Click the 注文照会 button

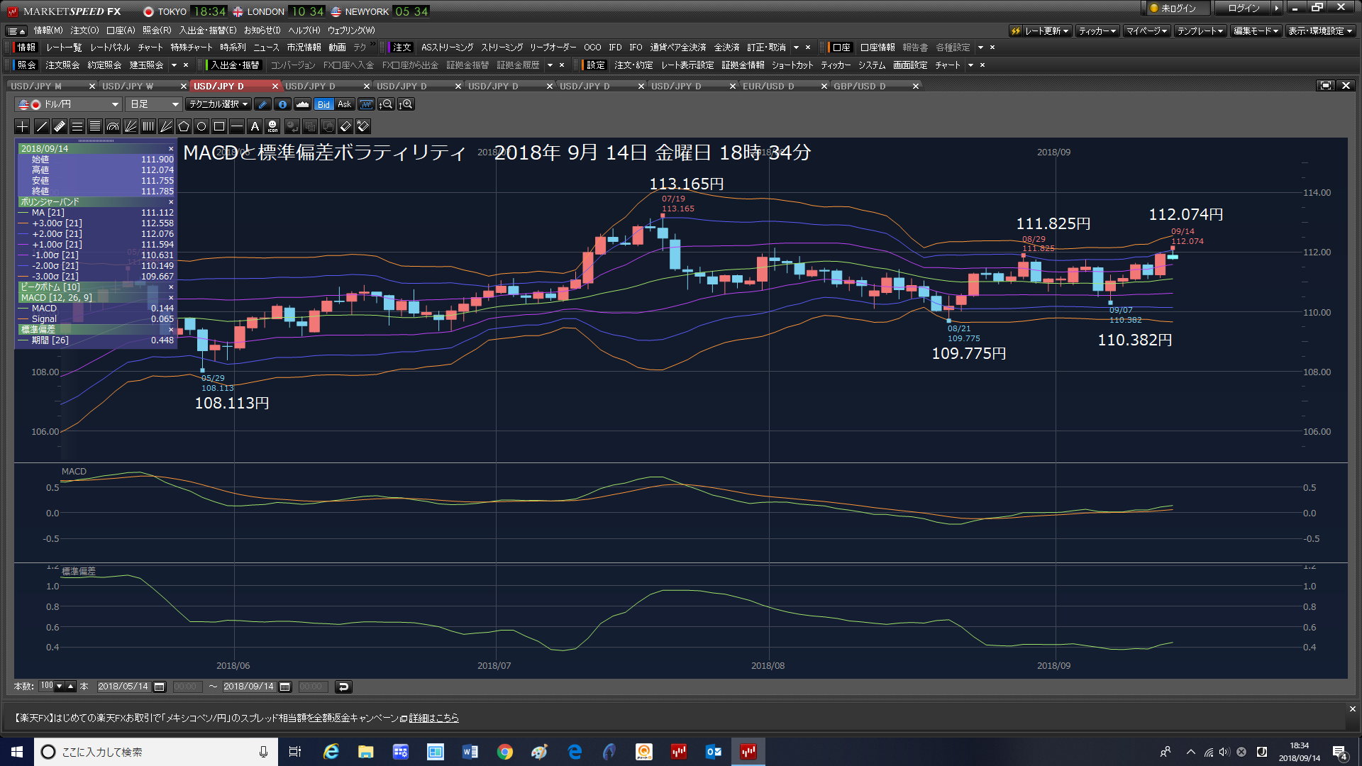point(62,65)
